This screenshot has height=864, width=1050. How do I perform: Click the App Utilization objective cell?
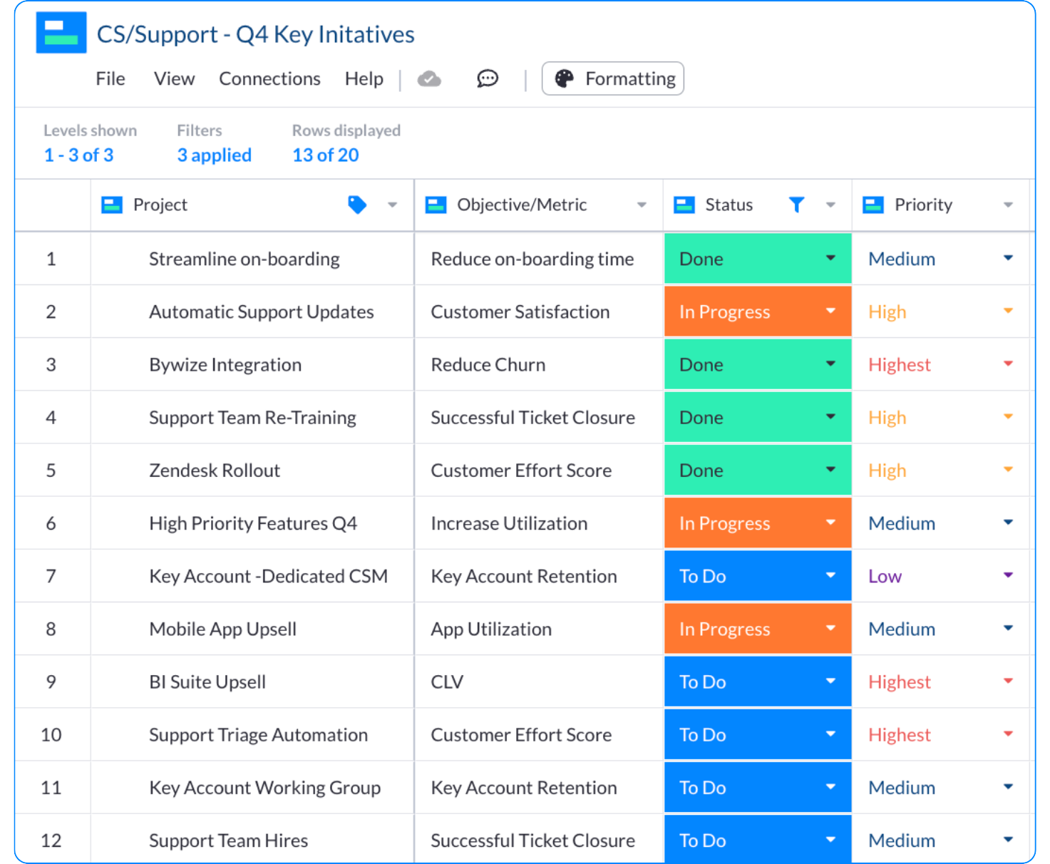click(x=539, y=629)
